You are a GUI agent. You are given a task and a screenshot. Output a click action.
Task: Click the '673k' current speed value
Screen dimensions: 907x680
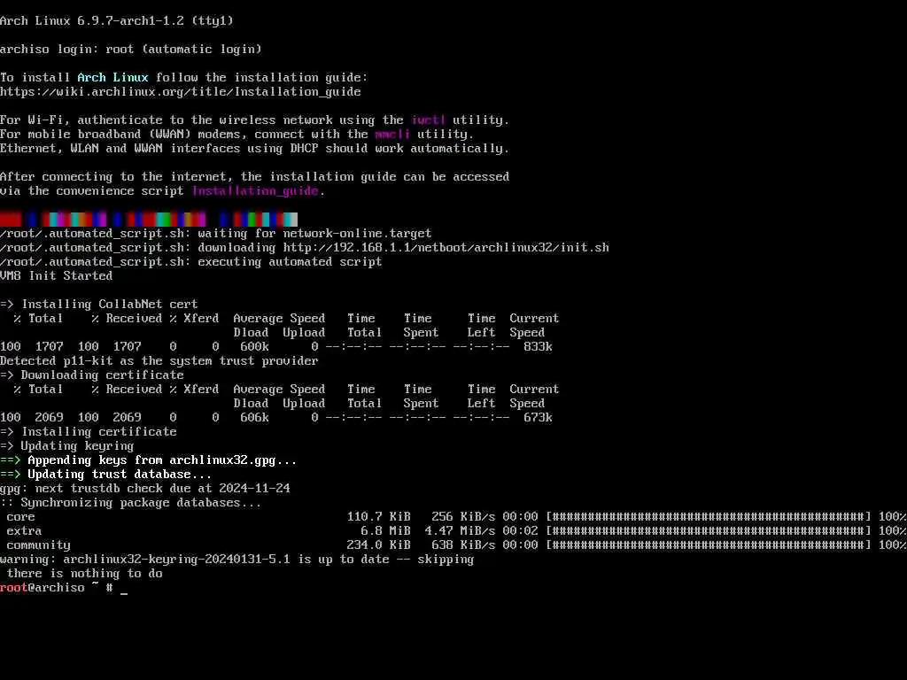538,418
